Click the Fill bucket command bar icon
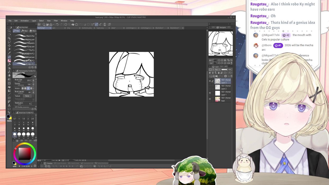The image size is (329, 185). [x=73, y=24]
